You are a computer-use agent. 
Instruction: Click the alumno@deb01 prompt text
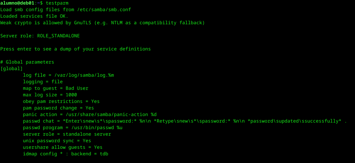[17, 3]
